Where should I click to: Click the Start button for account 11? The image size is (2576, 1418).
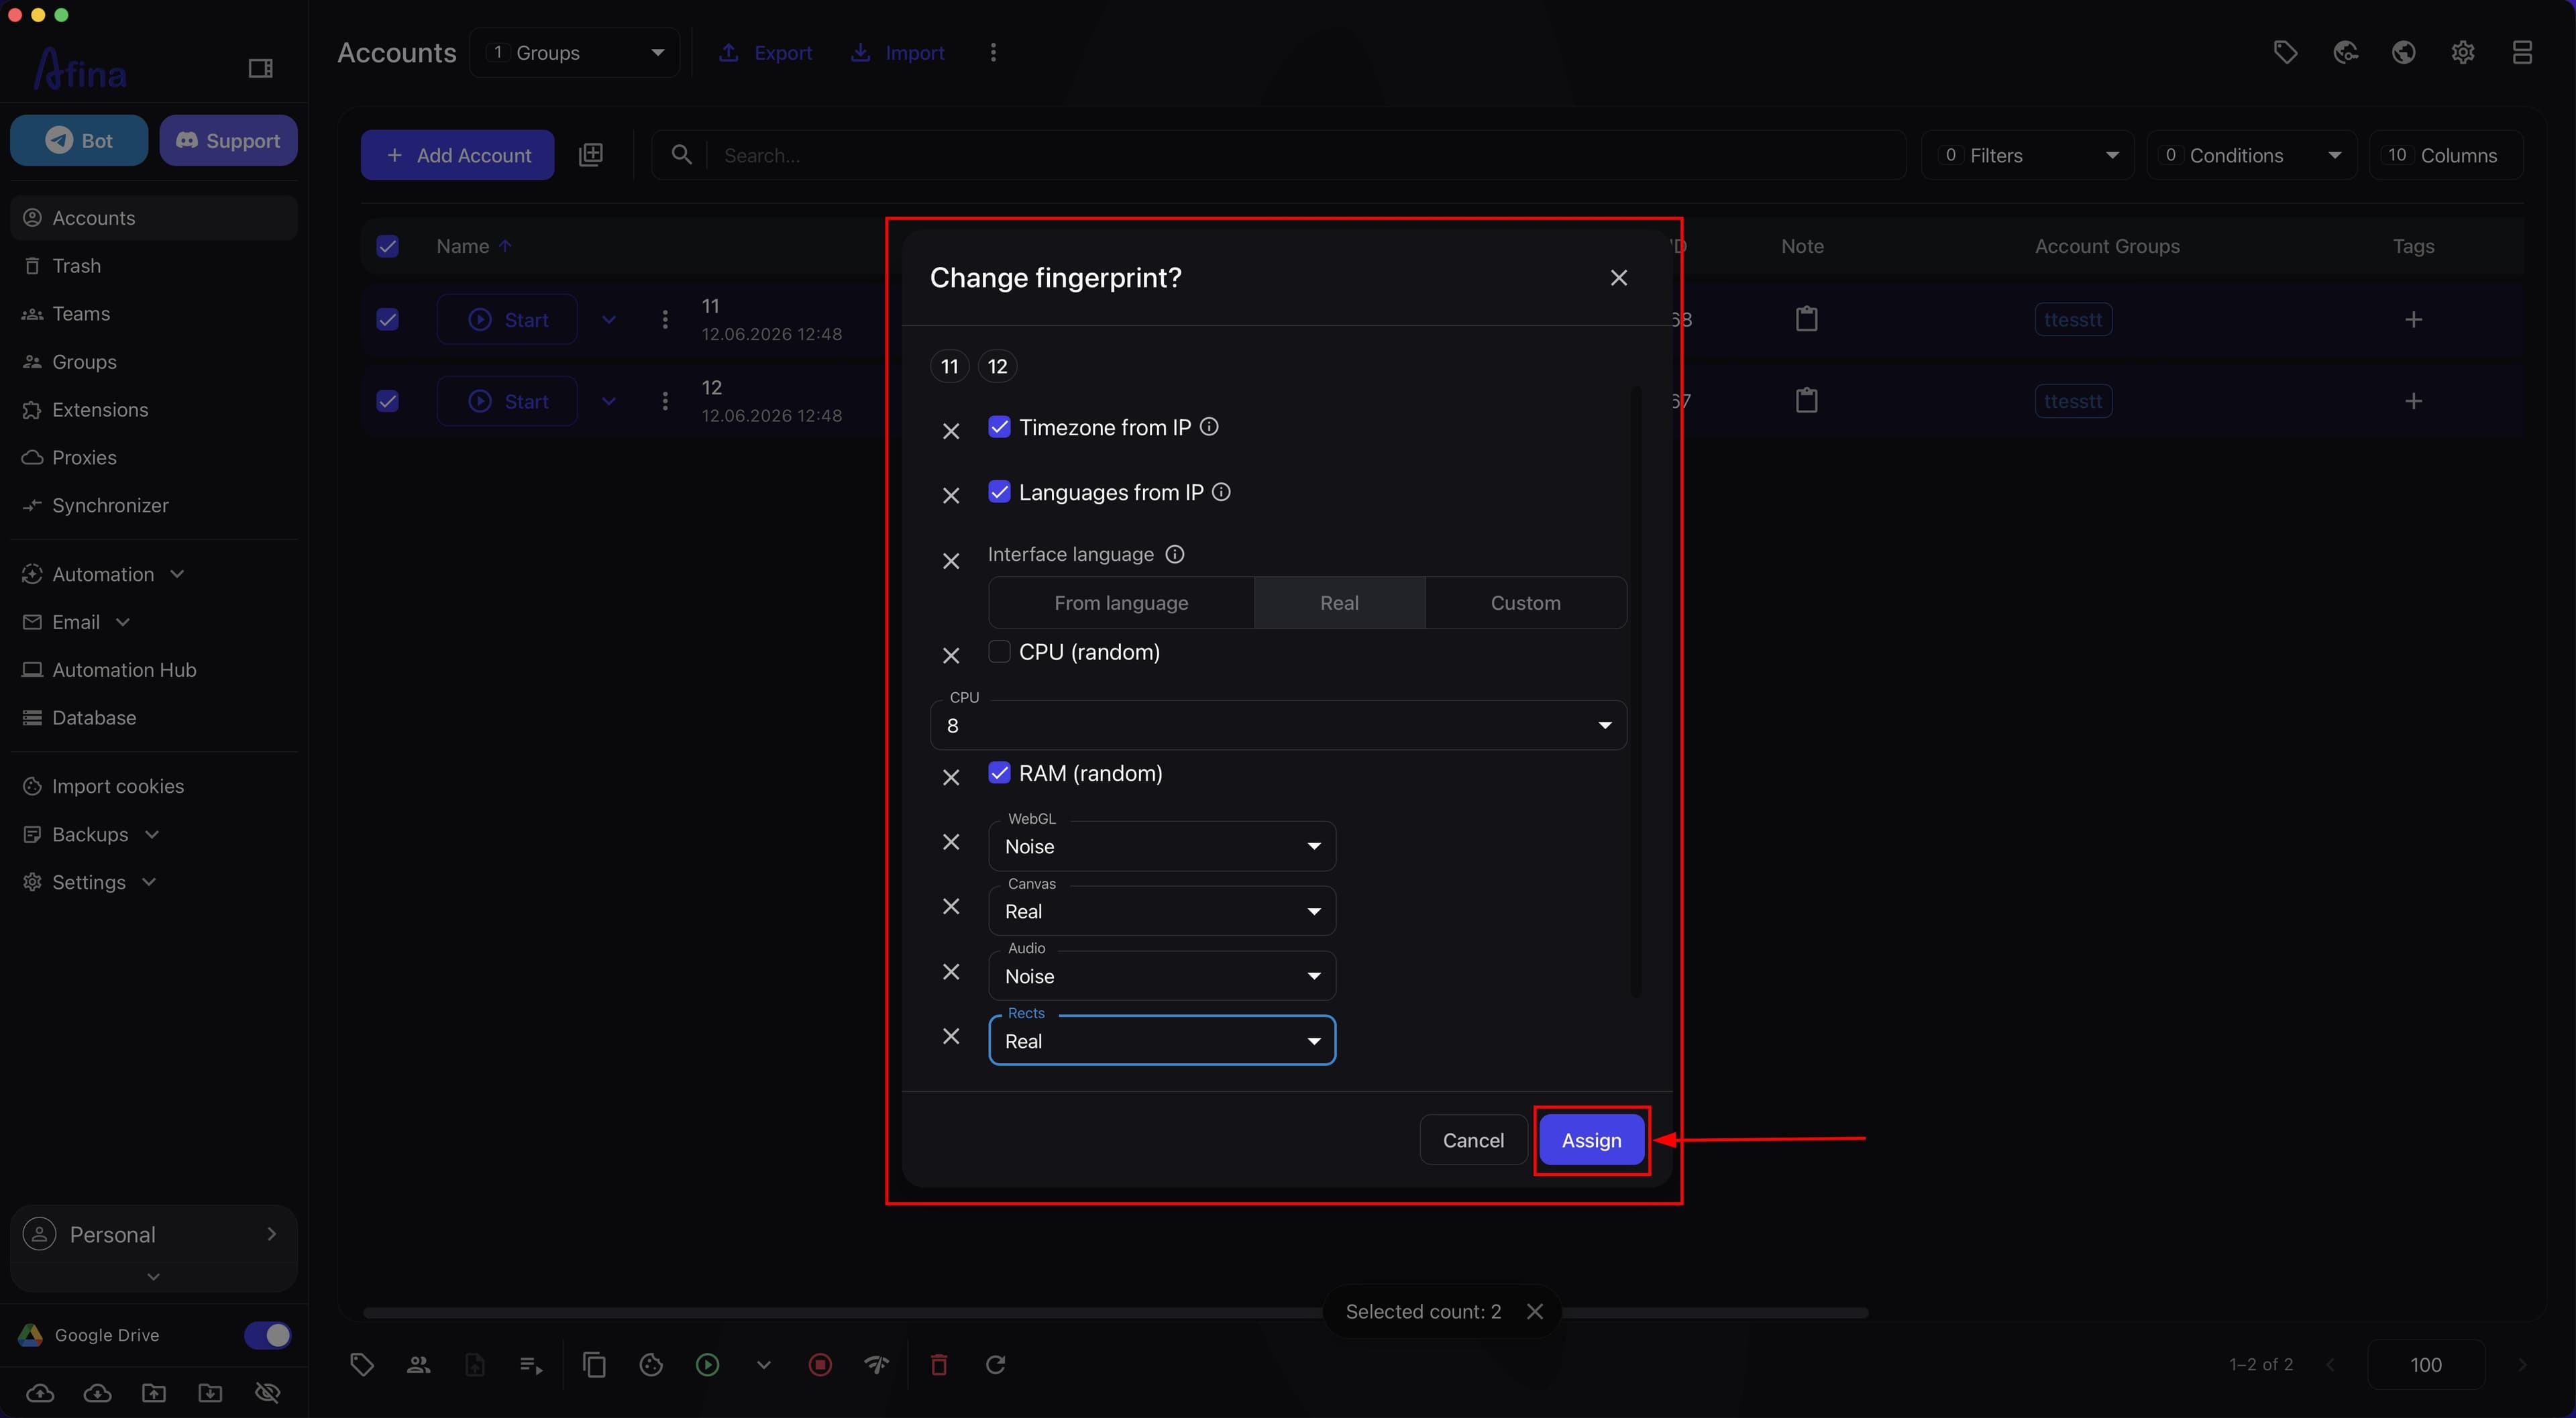pos(507,319)
